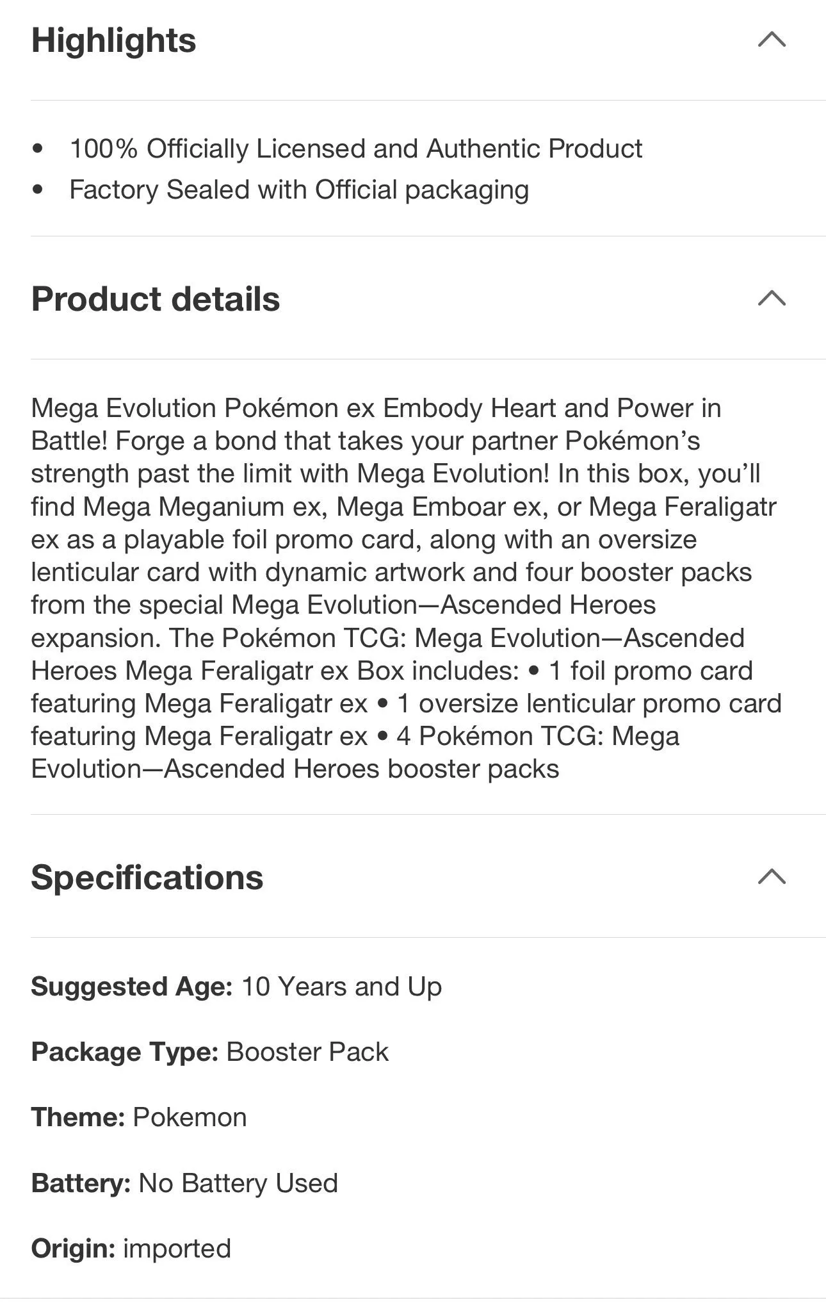Click the Suggested Age label
Screen dimensions: 826x1303
132,987
